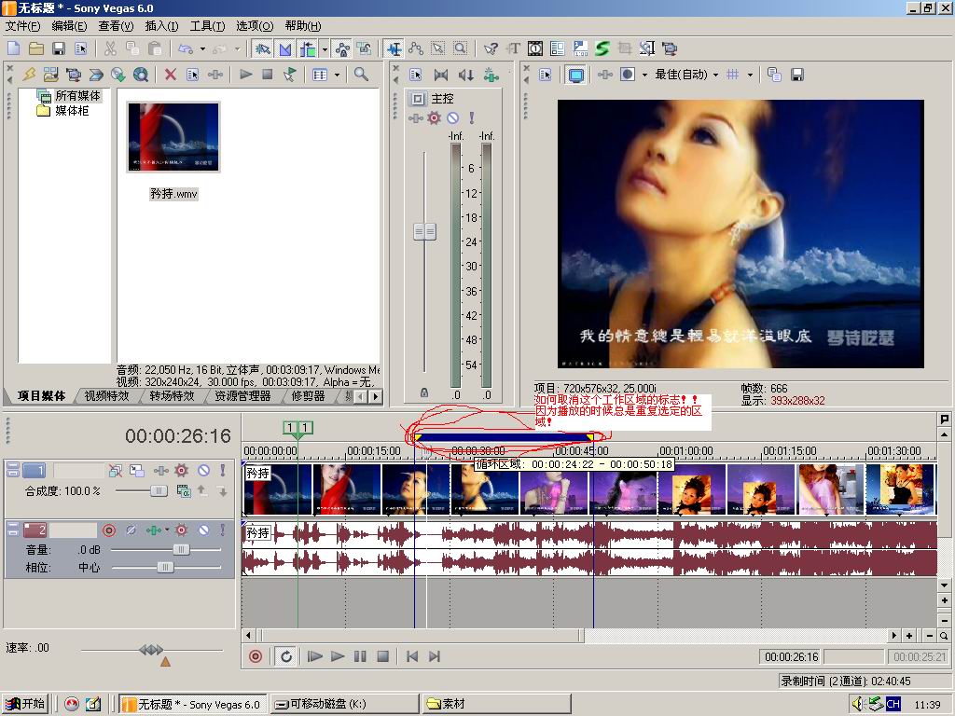
Task: Click copy snapshot to clipboard icon
Action: [x=774, y=75]
